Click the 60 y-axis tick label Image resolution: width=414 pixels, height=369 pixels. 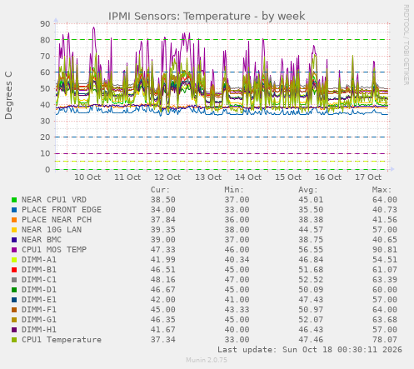click(x=45, y=72)
